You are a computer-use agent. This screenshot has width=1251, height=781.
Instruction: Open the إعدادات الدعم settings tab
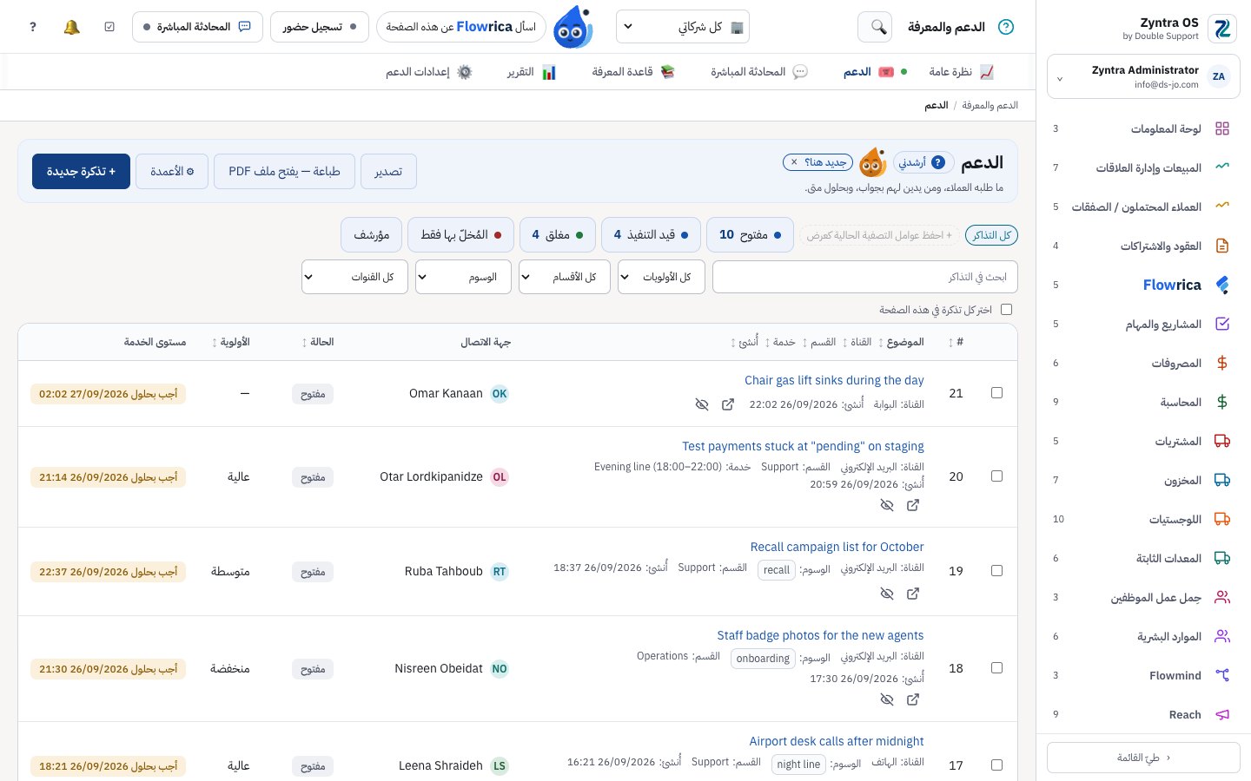click(429, 72)
